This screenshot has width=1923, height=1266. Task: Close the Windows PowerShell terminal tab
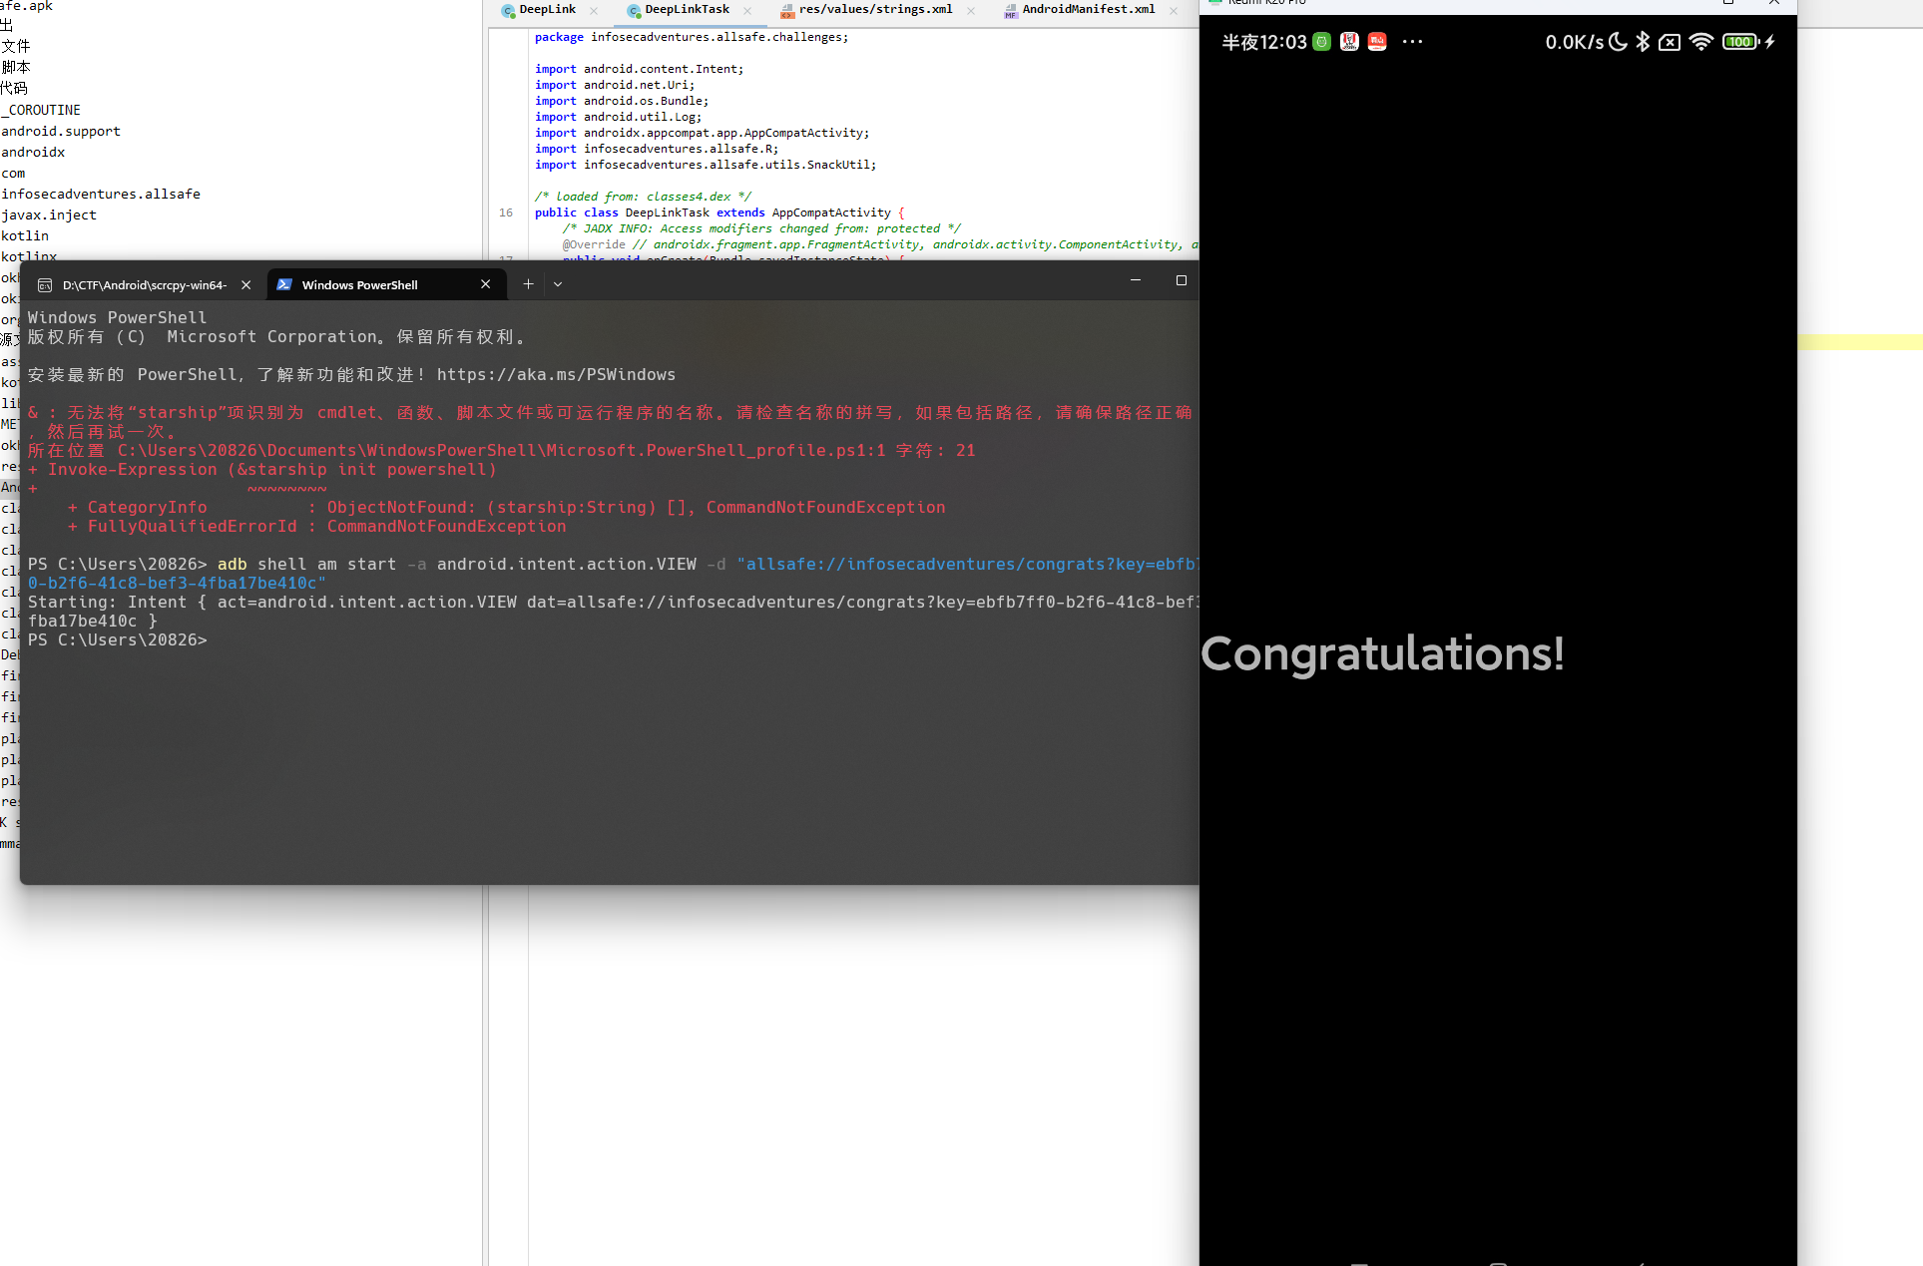[485, 284]
